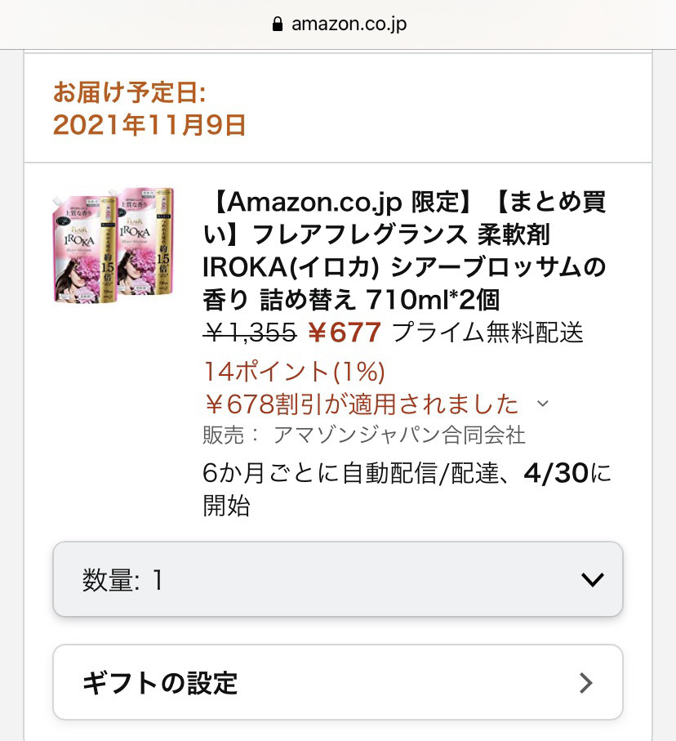Click the discounted price ¥677
The width and height of the screenshot is (676, 741).
pyautogui.click(x=345, y=333)
